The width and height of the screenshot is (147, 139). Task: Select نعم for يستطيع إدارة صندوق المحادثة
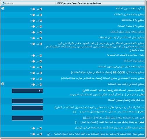(41, 27)
